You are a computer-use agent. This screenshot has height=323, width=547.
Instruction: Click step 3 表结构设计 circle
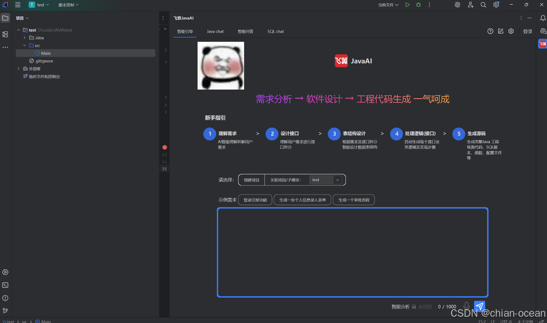[x=334, y=134]
